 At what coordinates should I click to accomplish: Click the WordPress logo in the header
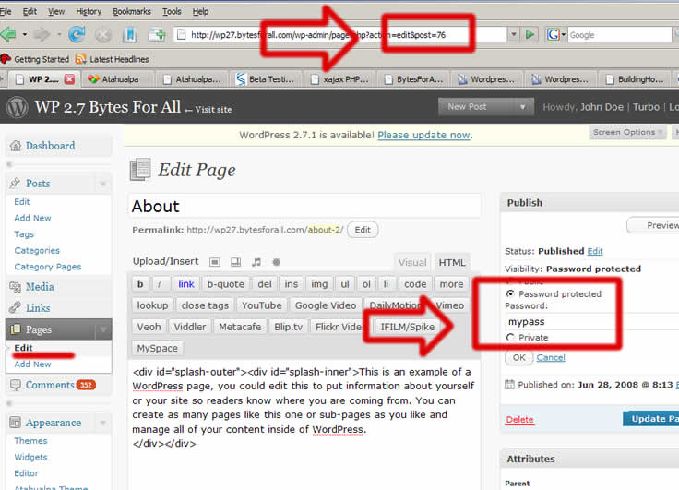coord(17,107)
